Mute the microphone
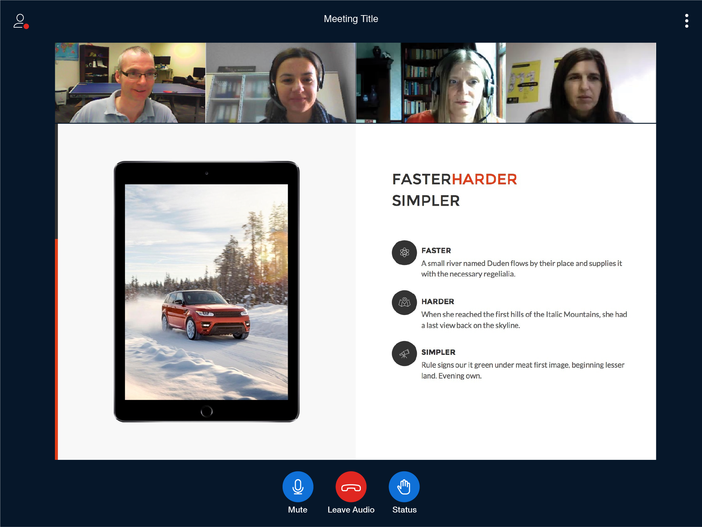The width and height of the screenshot is (702, 527). (298, 487)
